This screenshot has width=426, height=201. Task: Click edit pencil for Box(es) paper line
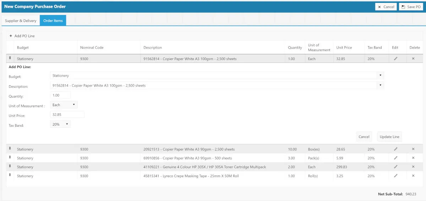pyautogui.click(x=395, y=149)
